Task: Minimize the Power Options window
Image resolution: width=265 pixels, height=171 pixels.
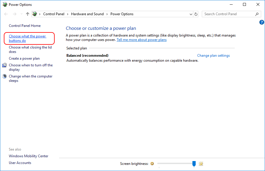Action: (x=231, y=5)
